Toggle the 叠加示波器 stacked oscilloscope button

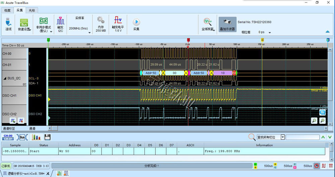[227, 24]
